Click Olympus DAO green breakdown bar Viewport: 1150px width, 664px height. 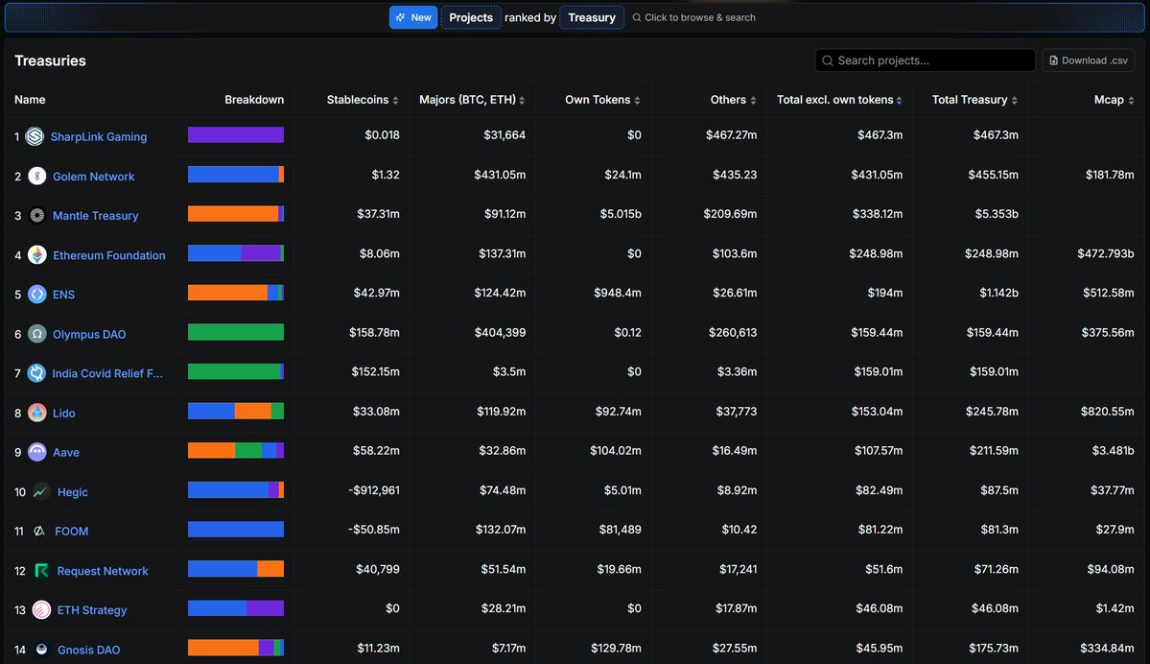pos(235,332)
